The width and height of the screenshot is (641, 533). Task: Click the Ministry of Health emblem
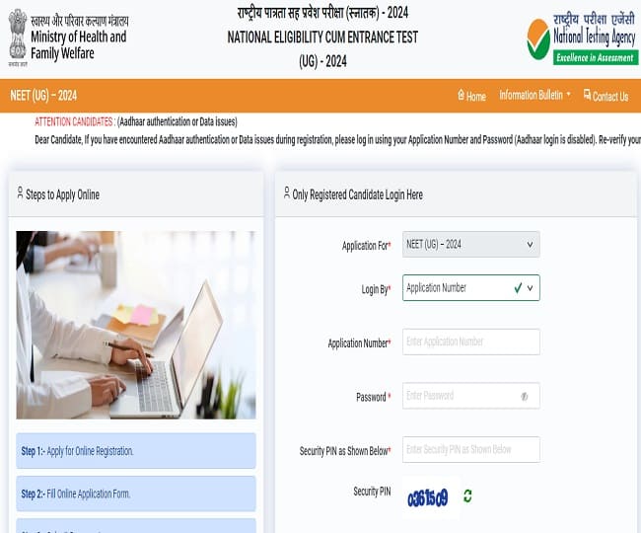tap(18, 37)
